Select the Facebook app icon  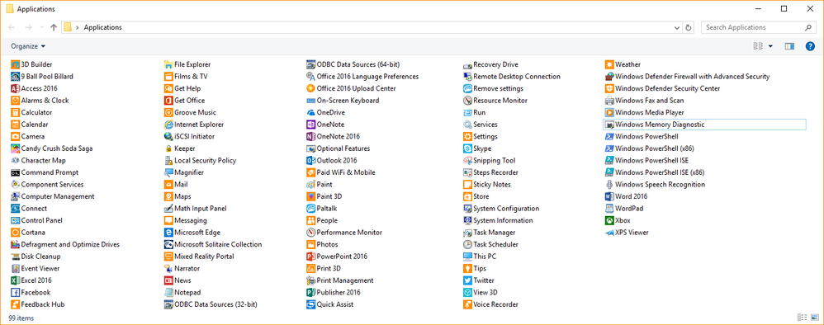pos(15,293)
